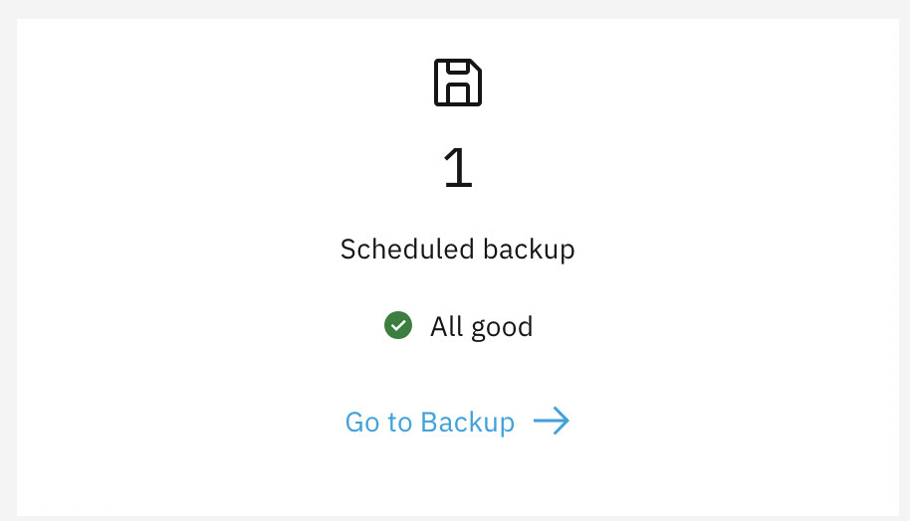This screenshot has height=521, width=910.
Task: Click the word backup in Scheduled backup
Action: (529, 250)
